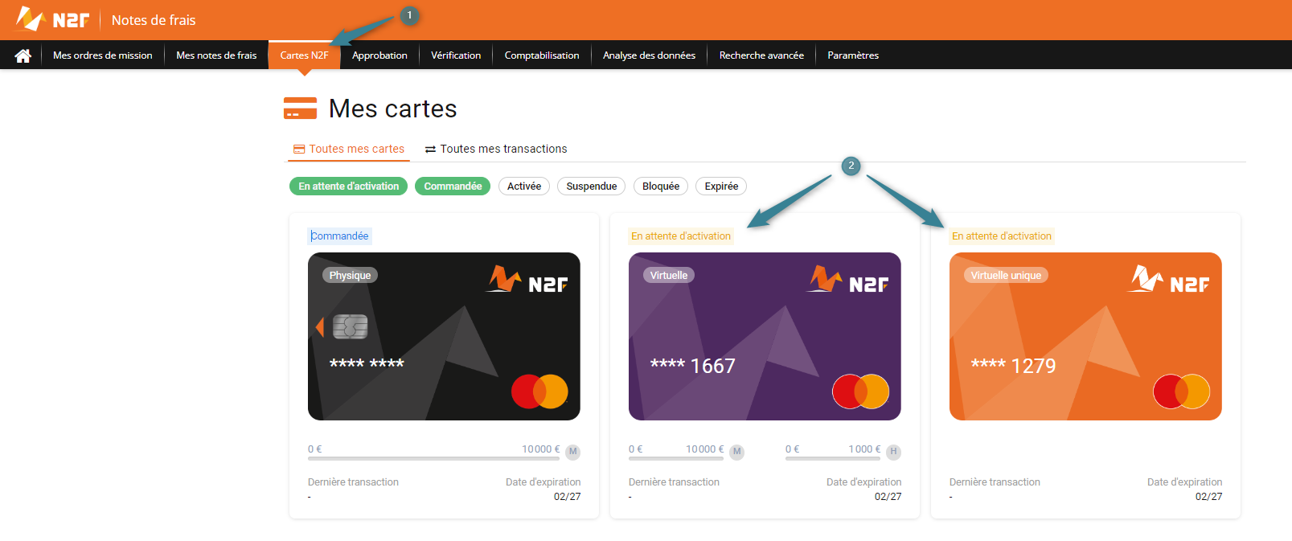Enable the Suspendue filter chip

coord(592,186)
